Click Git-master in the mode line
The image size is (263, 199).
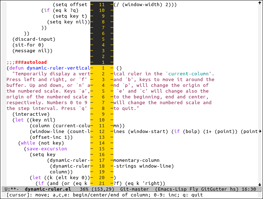[x=134, y=189]
